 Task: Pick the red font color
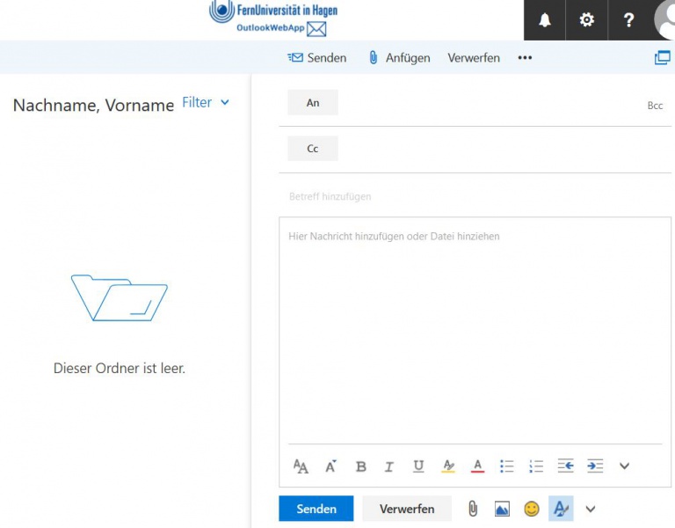(477, 466)
